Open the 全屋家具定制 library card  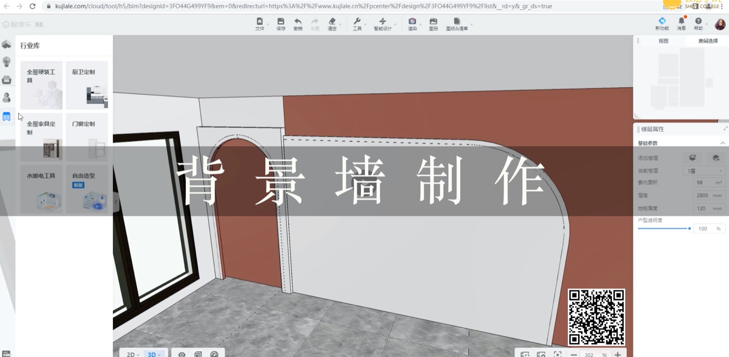[x=41, y=137]
